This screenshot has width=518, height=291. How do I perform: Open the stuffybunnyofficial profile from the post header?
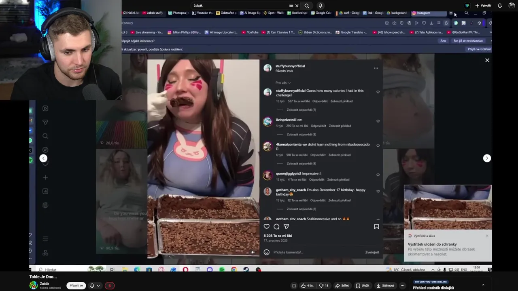[290, 66]
